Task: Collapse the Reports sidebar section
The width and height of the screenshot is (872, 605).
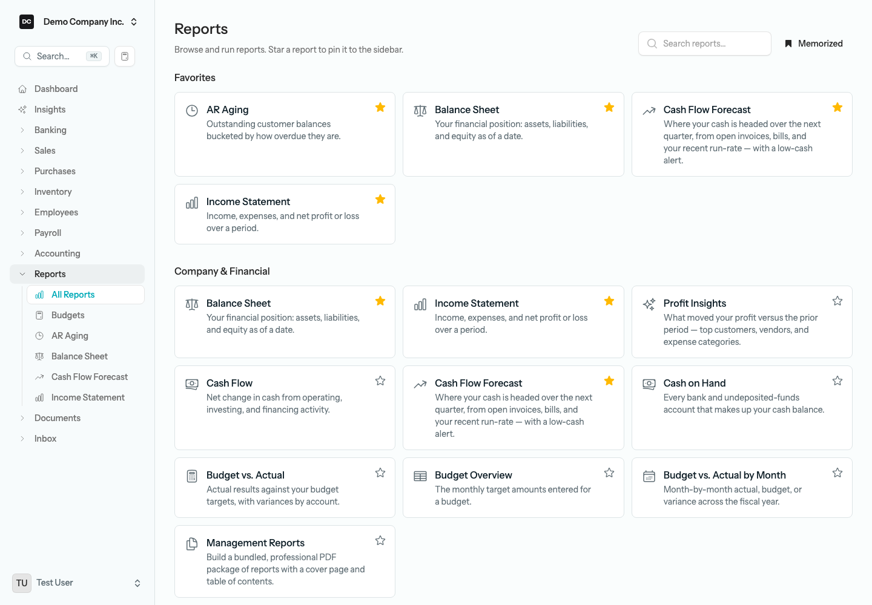Action: coord(77,274)
